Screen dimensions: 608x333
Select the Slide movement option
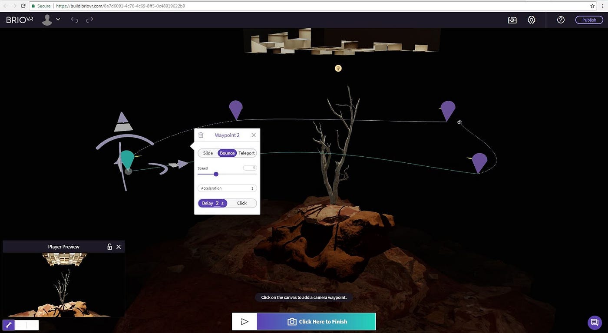tap(208, 153)
